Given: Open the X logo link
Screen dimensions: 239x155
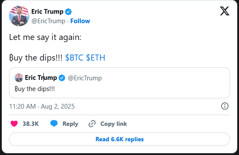Looking at the screenshot, I should click(224, 11).
